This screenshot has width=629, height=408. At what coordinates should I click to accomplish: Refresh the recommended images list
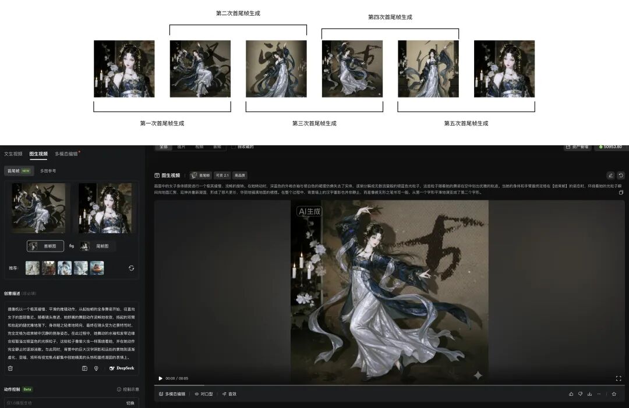(131, 268)
